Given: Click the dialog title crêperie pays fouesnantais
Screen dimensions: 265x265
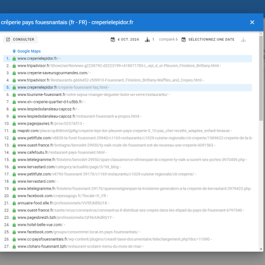Looking at the screenshot, I should pos(67,22).
